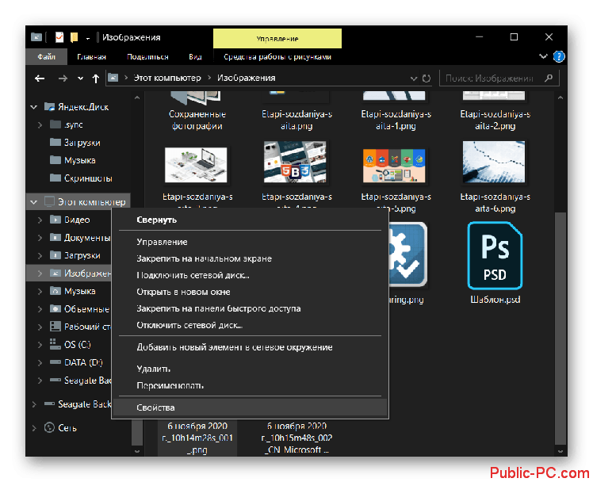Viewport: 593px width, 482px height.
Task: Click Этот компьютер in address bar
Action: tap(167, 78)
